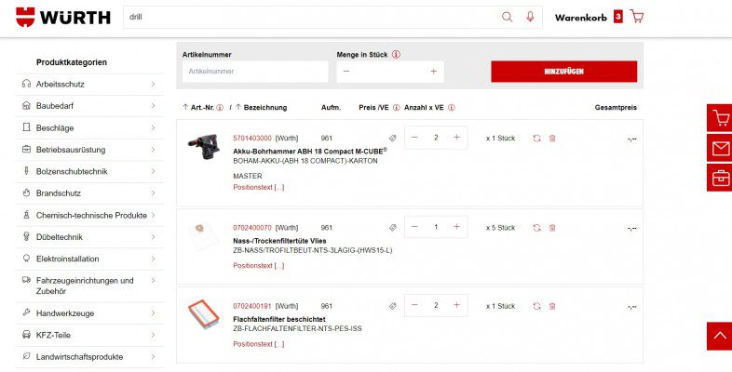This screenshot has width=732, height=372.
Task: Click the Warenkorb label in header
Action: point(581,18)
